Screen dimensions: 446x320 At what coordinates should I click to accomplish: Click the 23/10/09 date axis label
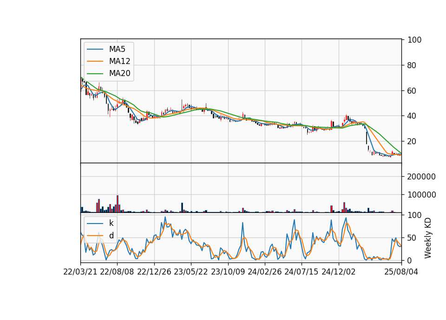pos(228,272)
